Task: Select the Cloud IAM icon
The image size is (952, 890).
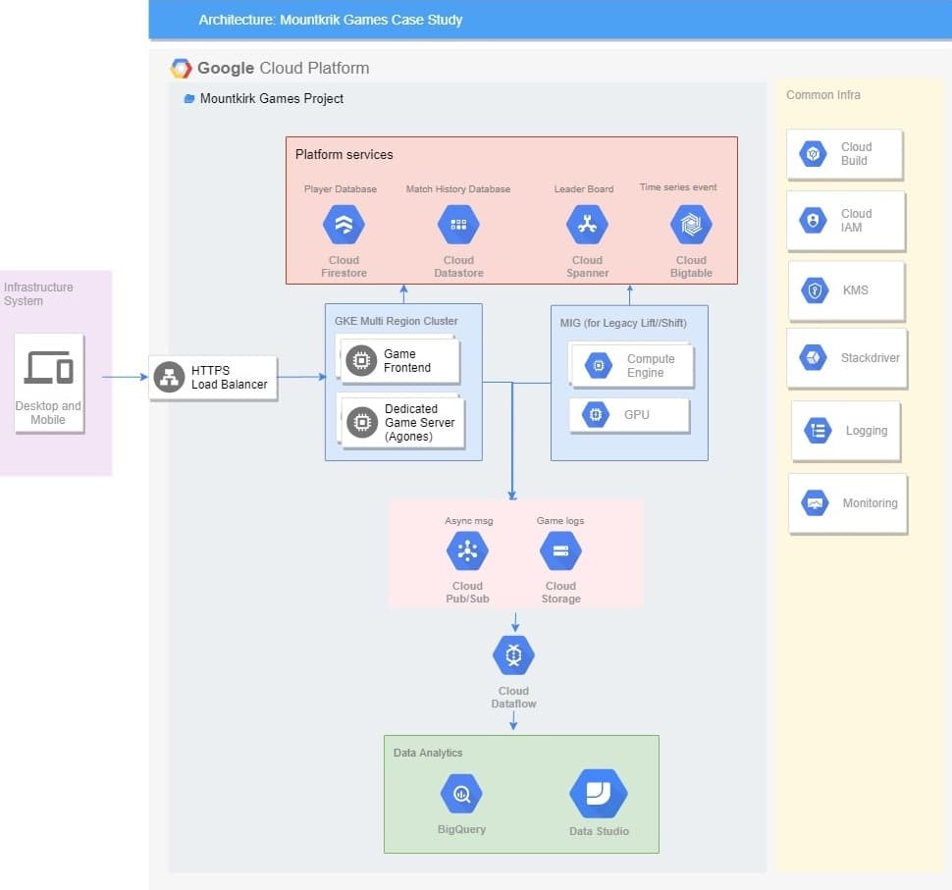Action: (813, 220)
